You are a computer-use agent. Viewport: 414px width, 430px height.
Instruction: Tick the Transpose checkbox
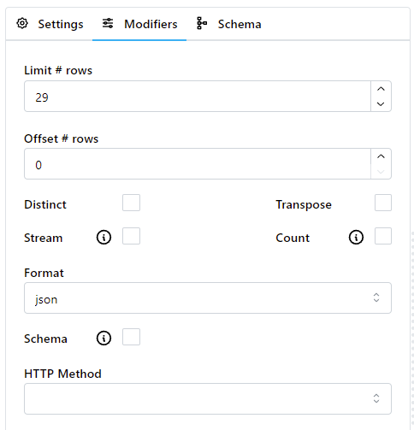click(383, 203)
